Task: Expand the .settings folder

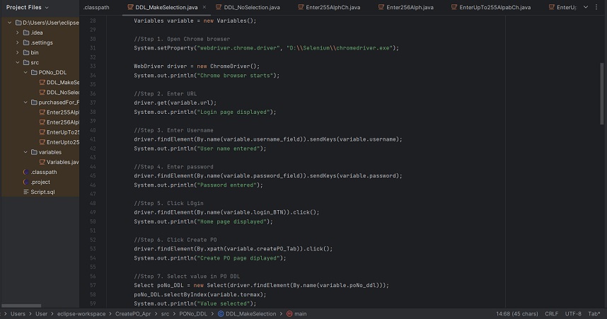Action: pos(18,42)
